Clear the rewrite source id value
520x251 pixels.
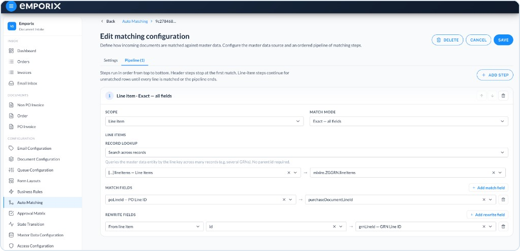coord(334,227)
